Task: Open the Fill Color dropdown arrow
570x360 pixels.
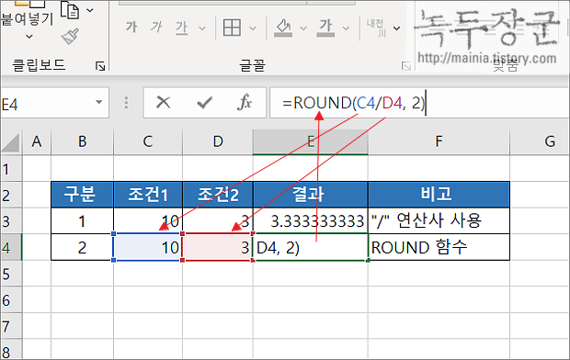Action: tap(303, 28)
